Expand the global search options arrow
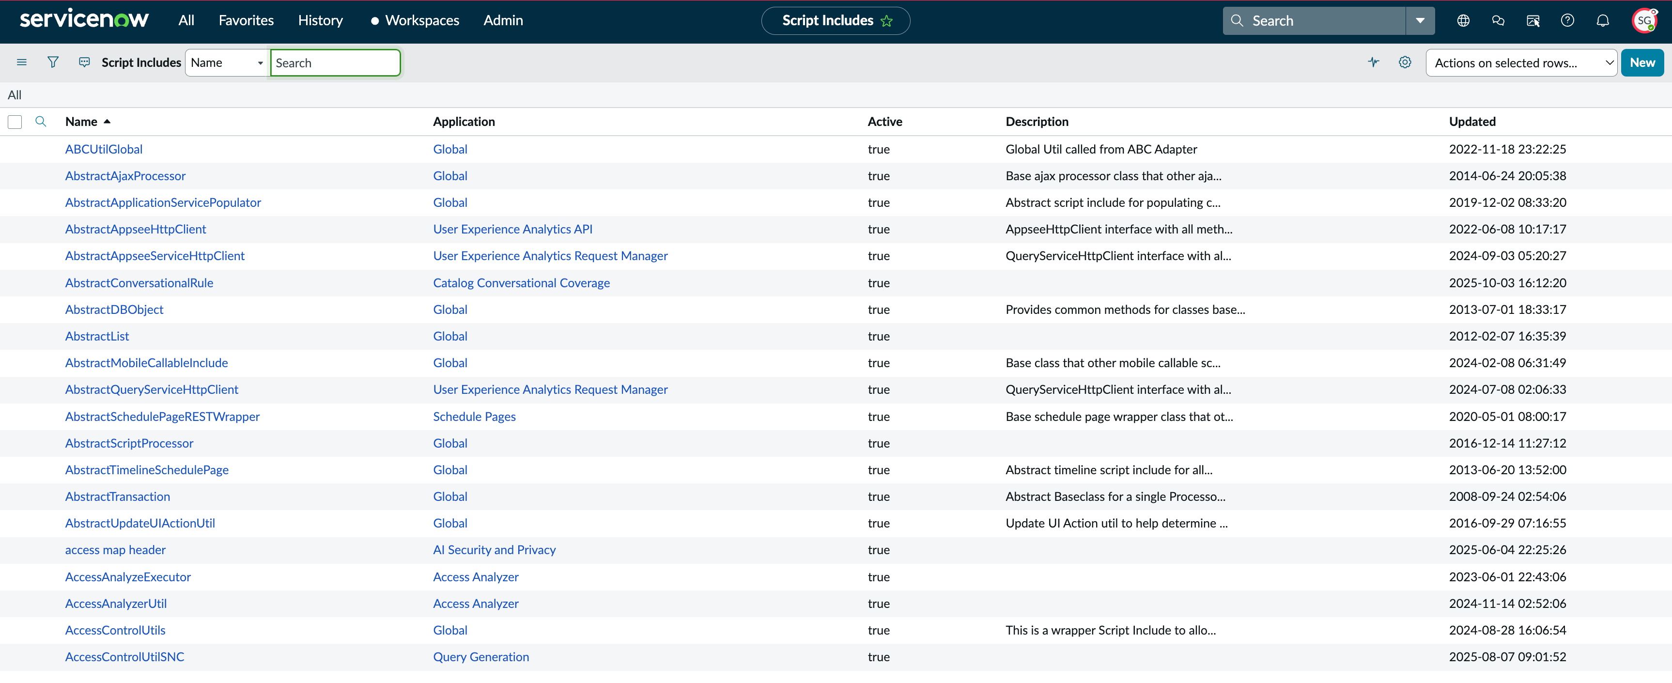1672x683 pixels. point(1420,21)
